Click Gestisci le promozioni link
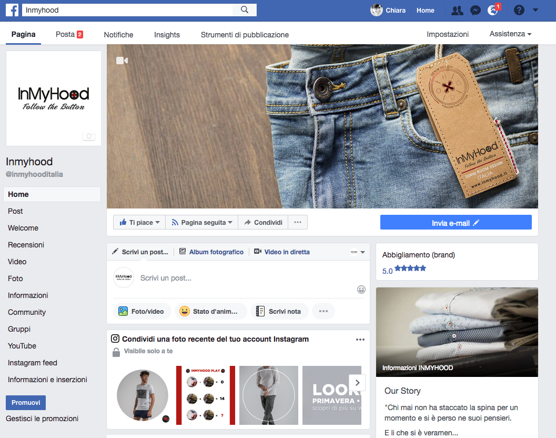 (42, 419)
